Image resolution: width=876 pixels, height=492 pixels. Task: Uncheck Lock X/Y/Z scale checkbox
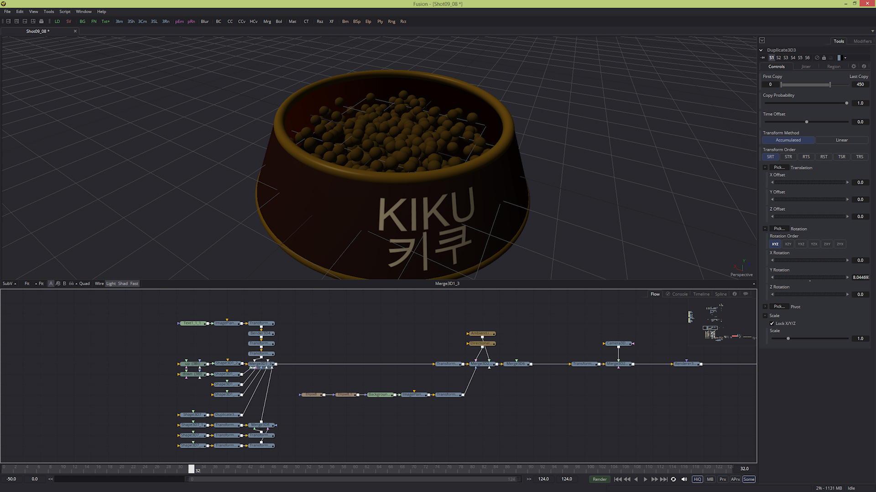pyautogui.click(x=772, y=323)
